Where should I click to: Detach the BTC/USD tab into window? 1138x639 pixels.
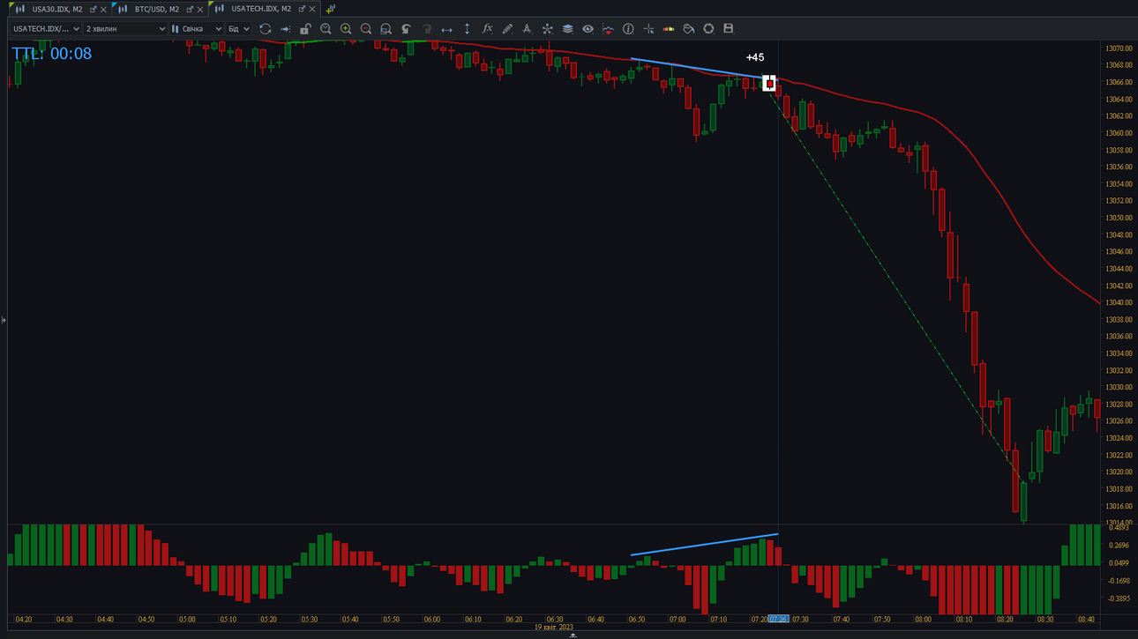coord(190,9)
